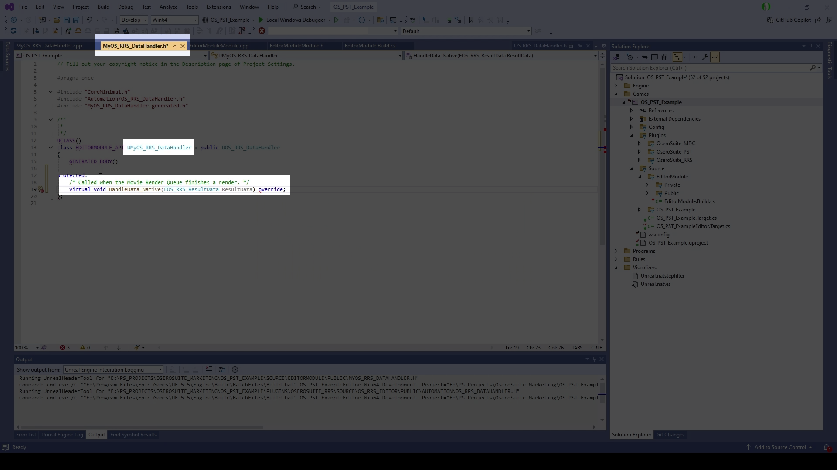Image resolution: width=837 pixels, height=470 pixels.
Task: Click the output timestamp clock icon
Action: coord(235,369)
